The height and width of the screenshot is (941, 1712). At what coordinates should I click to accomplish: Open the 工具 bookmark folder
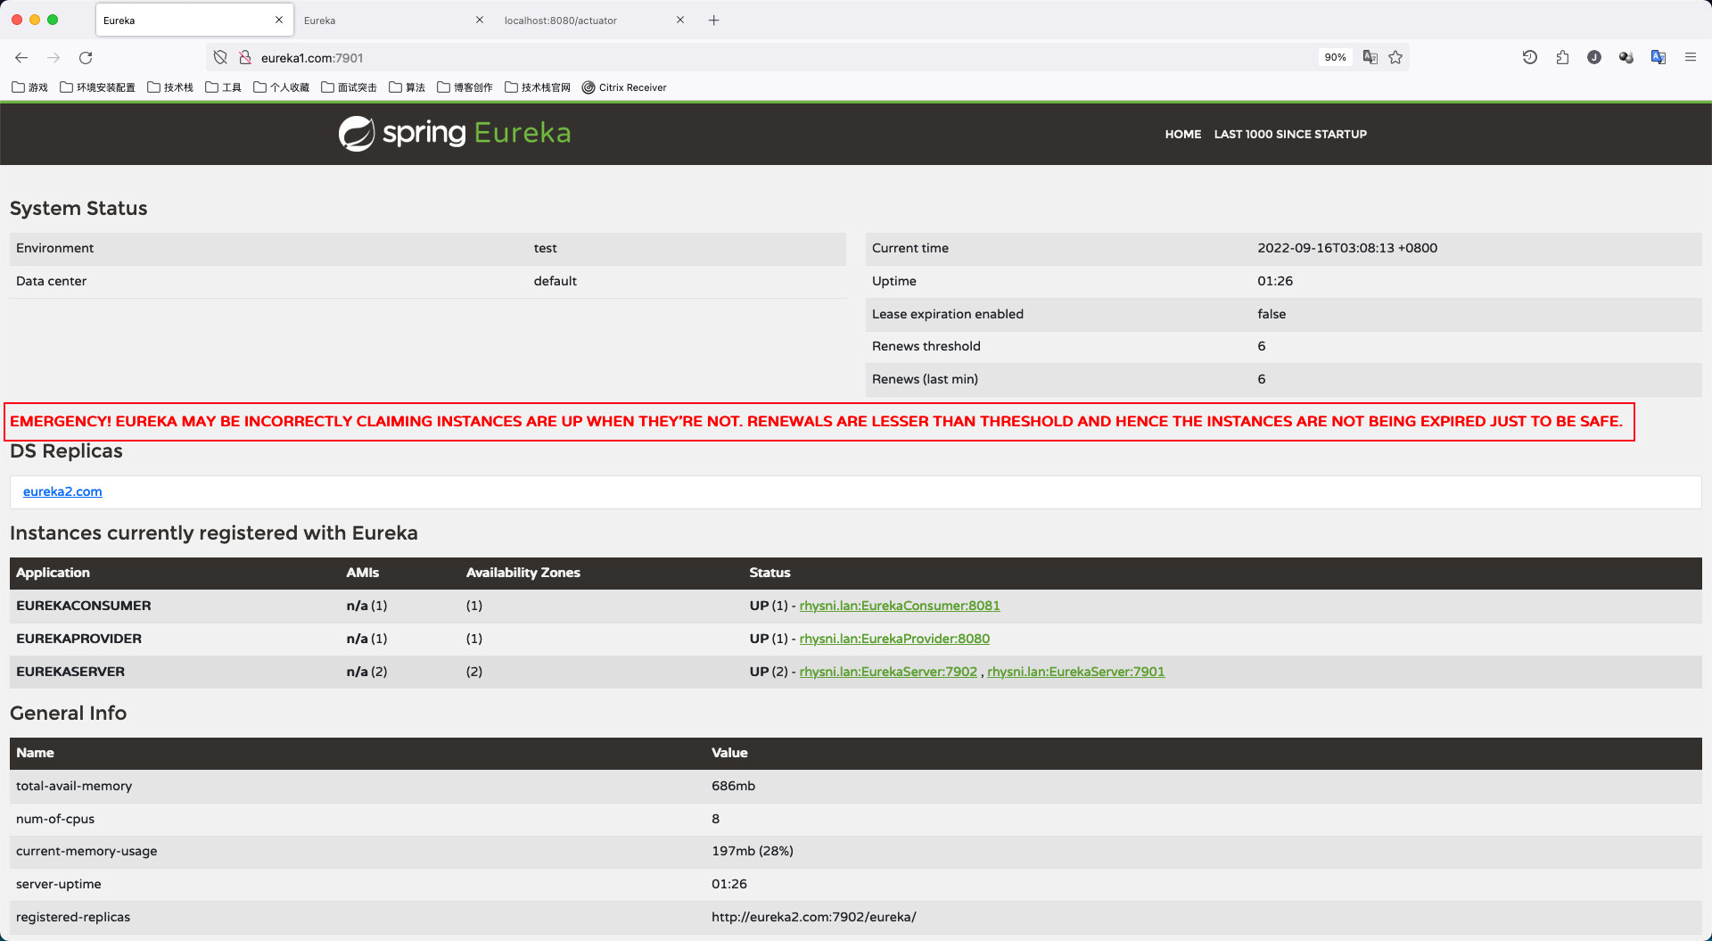tap(224, 87)
